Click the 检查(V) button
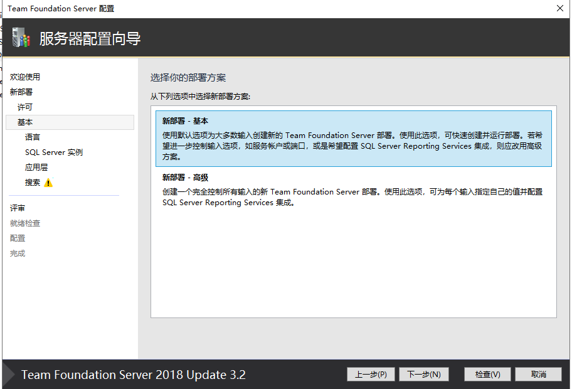 pos(487,375)
